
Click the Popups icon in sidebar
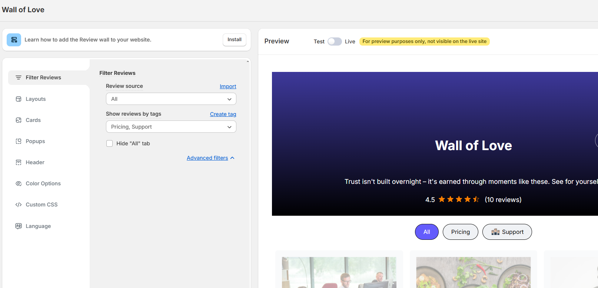[x=19, y=141]
